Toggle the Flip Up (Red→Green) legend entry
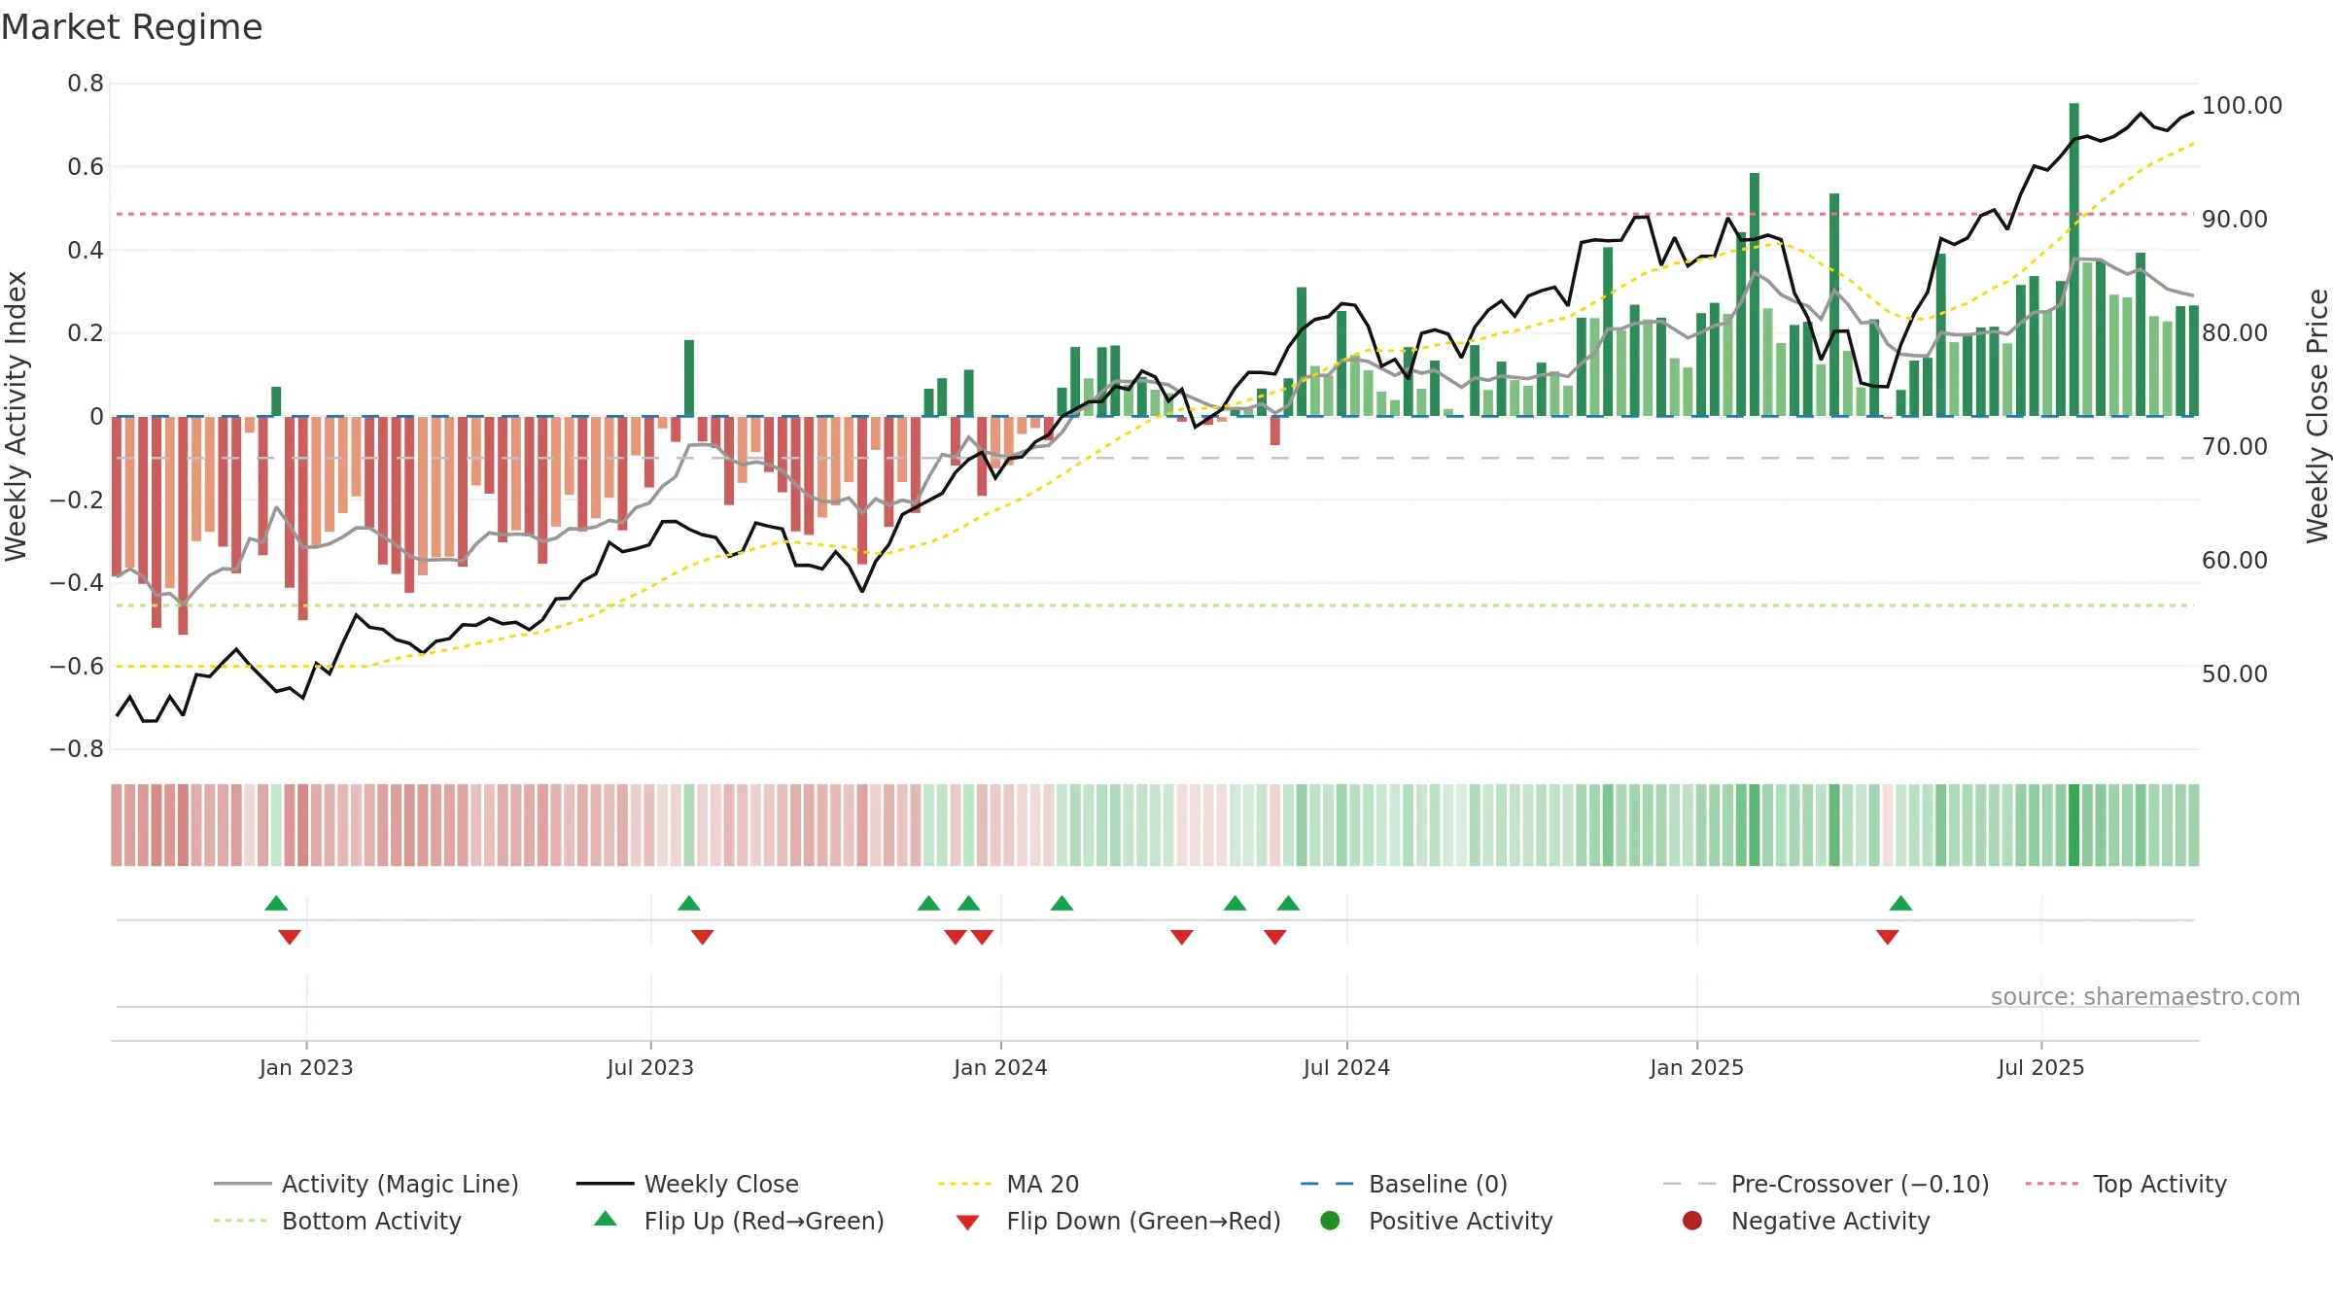Viewport: 2333px width, 1312px height. click(740, 1221)
